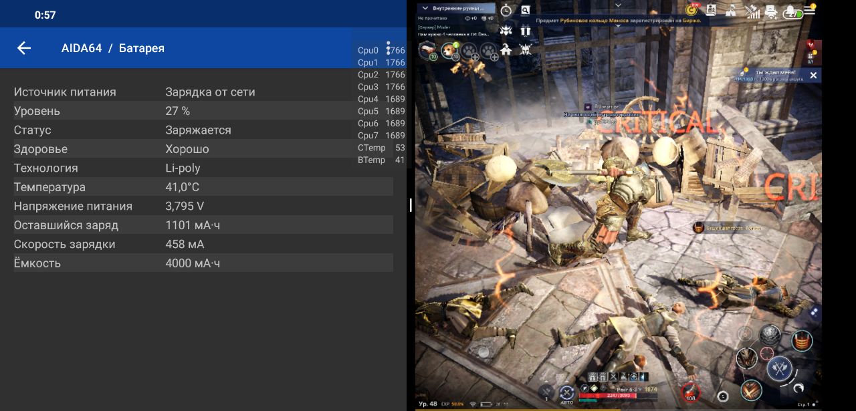Open the game hamburger main menu
Image resolution: width=856 pixels, height=411 pixels.
tap(810, 10)
